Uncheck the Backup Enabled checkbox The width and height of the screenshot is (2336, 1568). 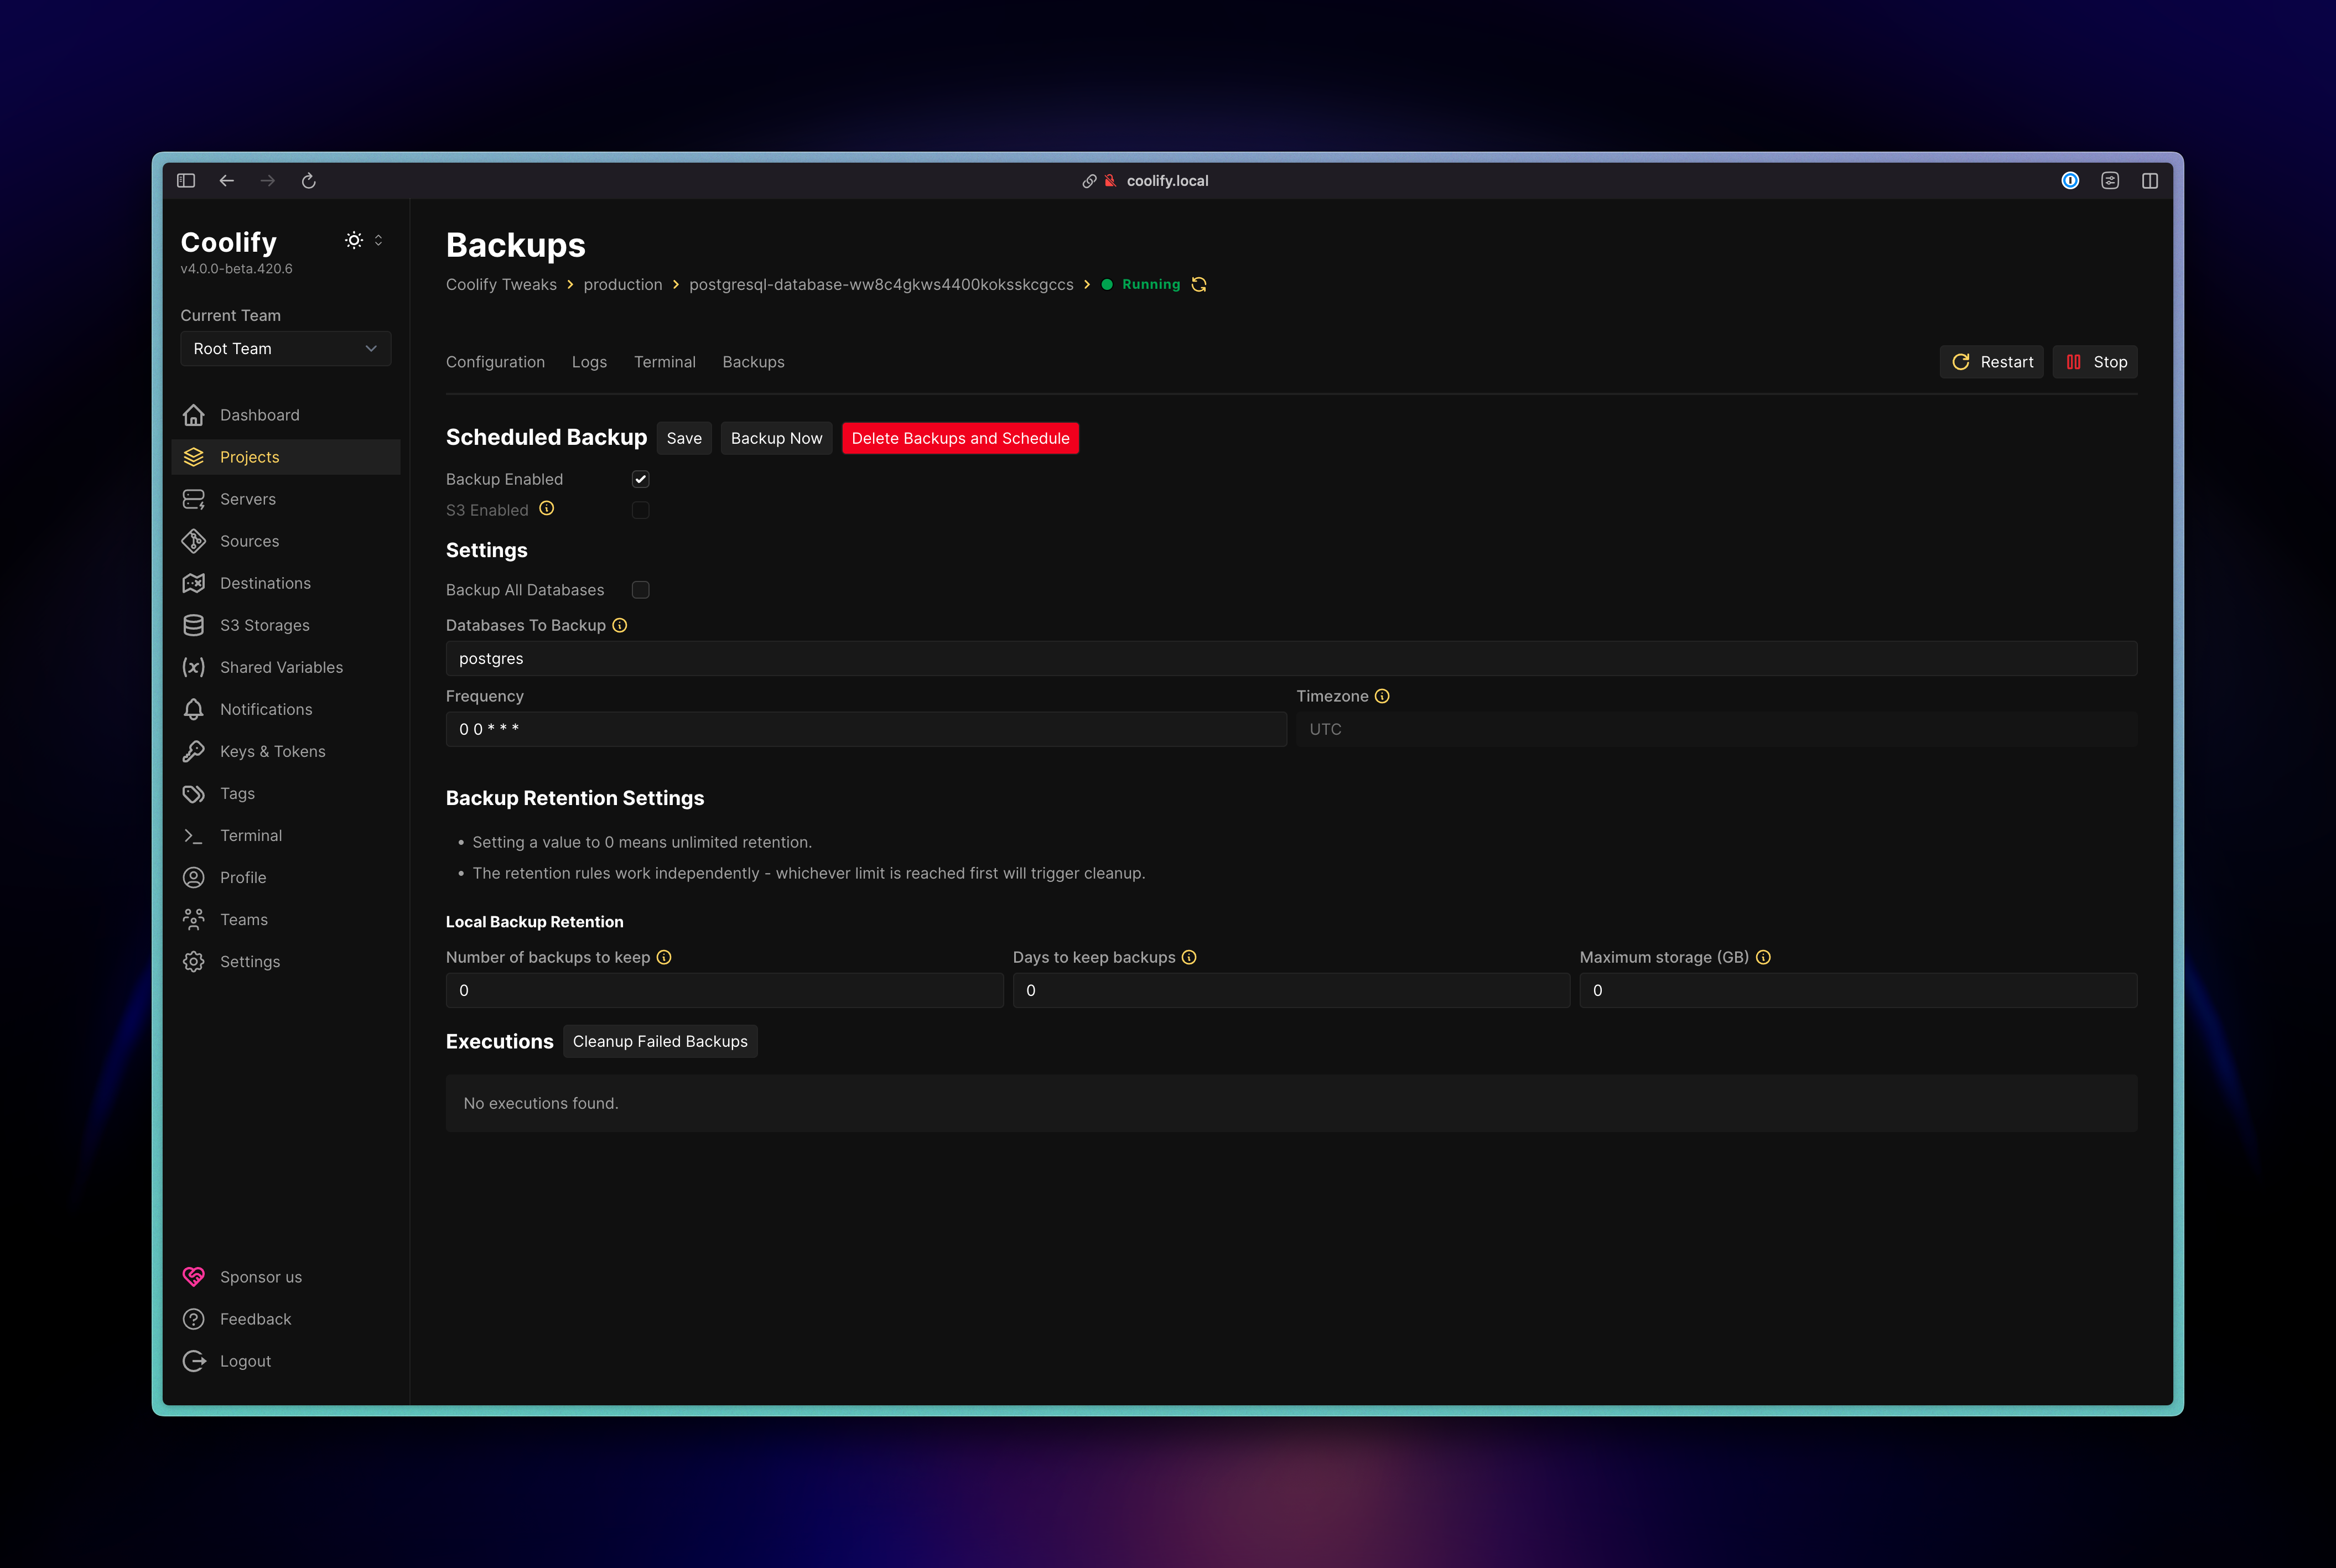640,479
